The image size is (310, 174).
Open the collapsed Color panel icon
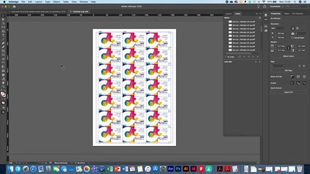point(266,30)
